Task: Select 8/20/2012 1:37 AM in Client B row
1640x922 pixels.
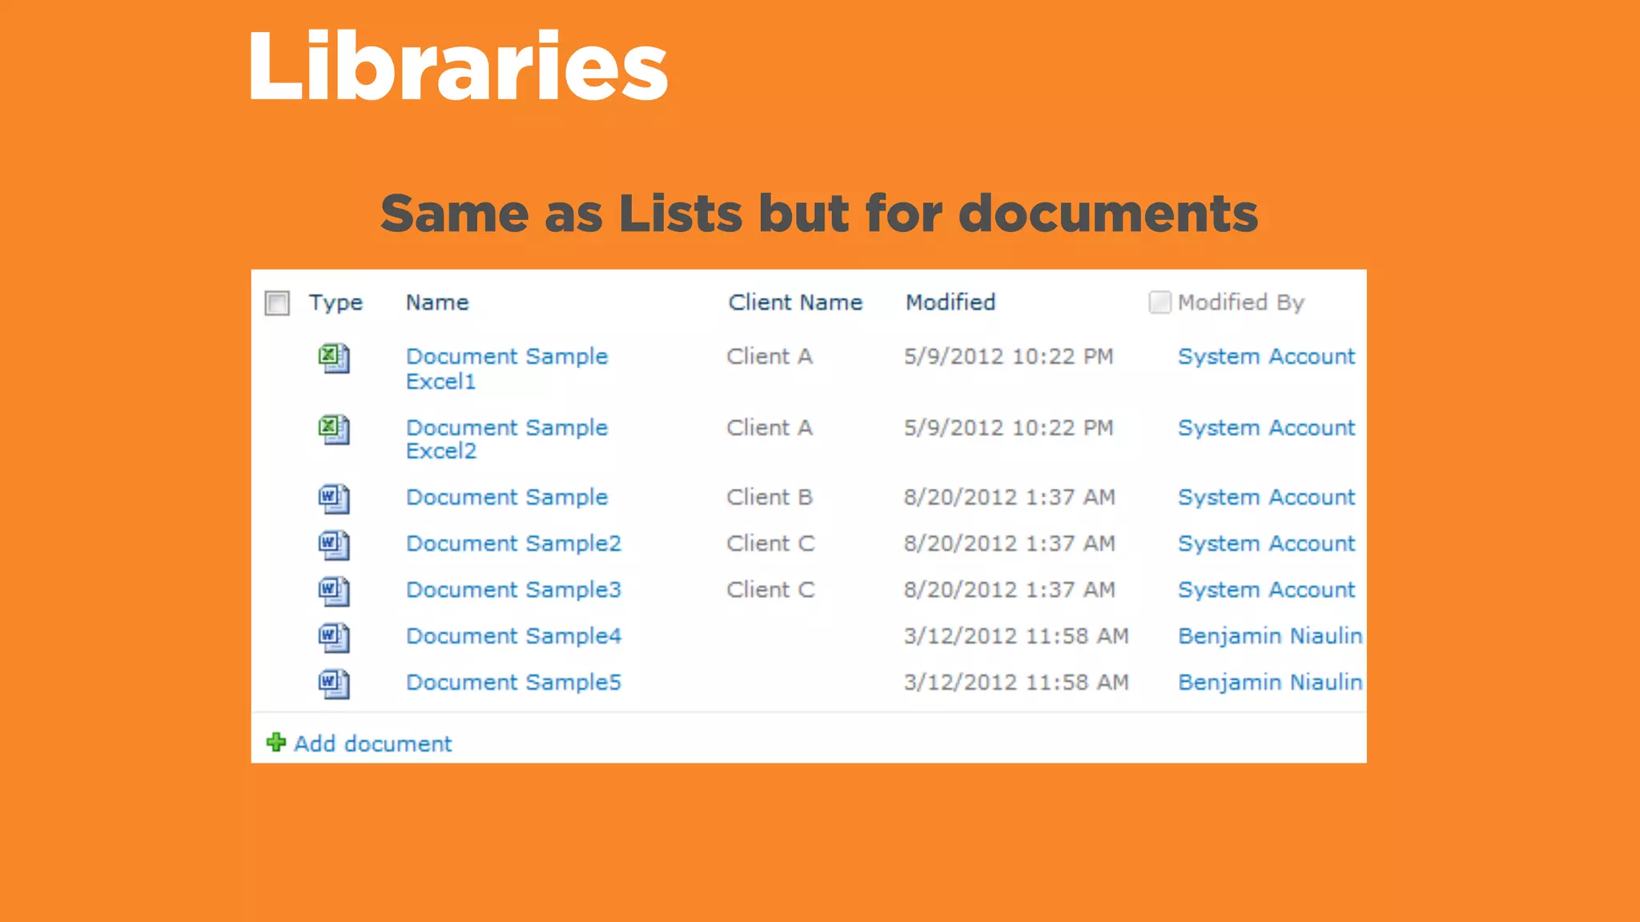Action: (x=1010, y=498)
